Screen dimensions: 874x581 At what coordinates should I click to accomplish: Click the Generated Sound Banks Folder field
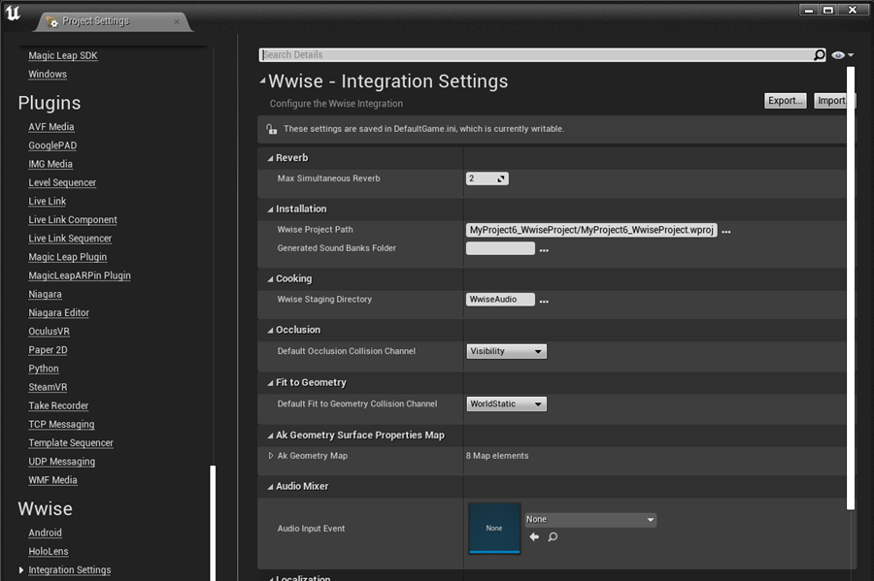pyautogui.click(x=500, y=248)
